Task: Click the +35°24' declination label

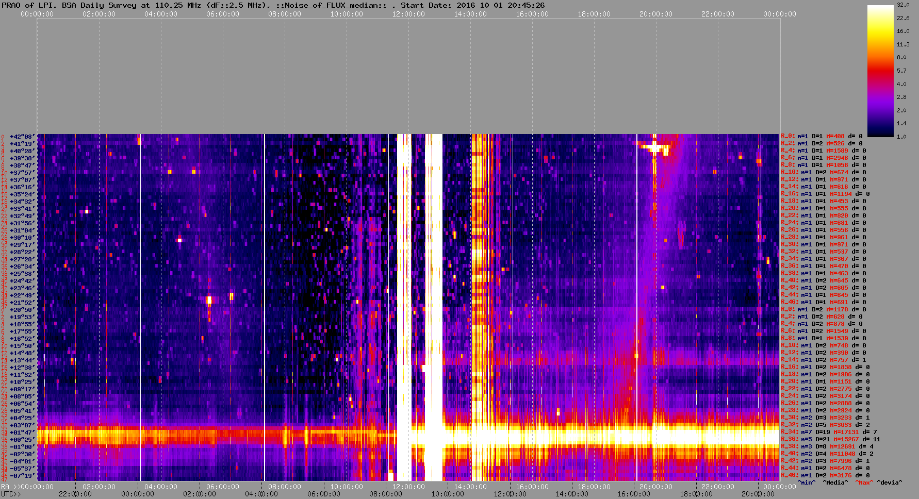Action: [x=22, y=194]
